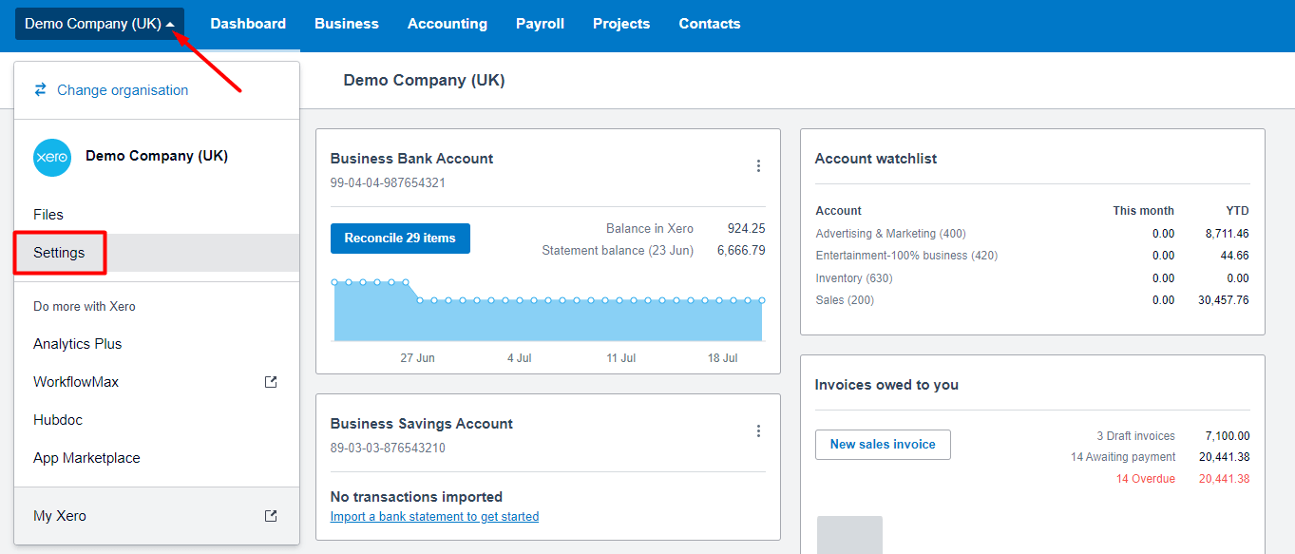Viewport: 1295px width, 554px height.
Task: Click the 14 Overdue link
Action: click(x=1146, y=479)
